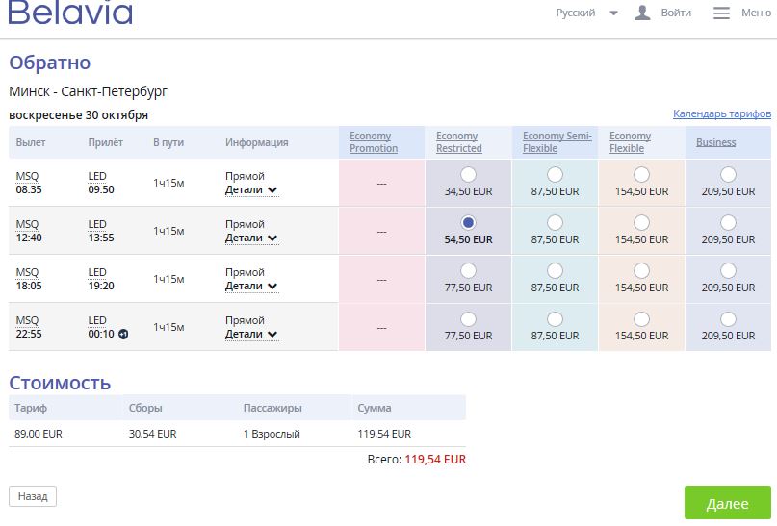Screen dimensions: 777x526
Task: Select 34,50 EUR Economy Restricted fare
Action: [x=468, y=174]
